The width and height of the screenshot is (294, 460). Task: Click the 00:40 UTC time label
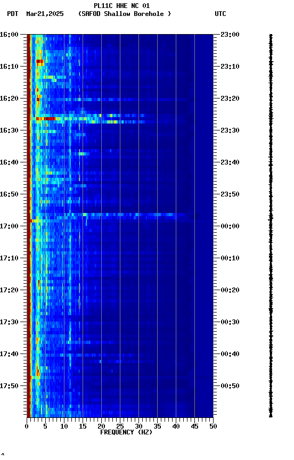click(x=230, y=354)
